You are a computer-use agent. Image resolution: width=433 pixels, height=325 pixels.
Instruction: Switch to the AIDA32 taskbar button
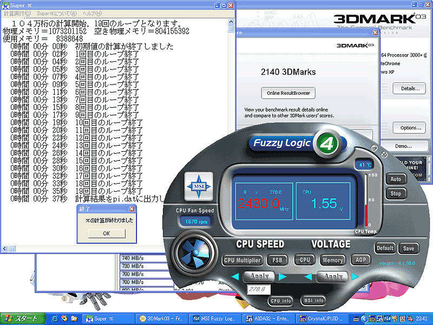click(x=269, y=318)
